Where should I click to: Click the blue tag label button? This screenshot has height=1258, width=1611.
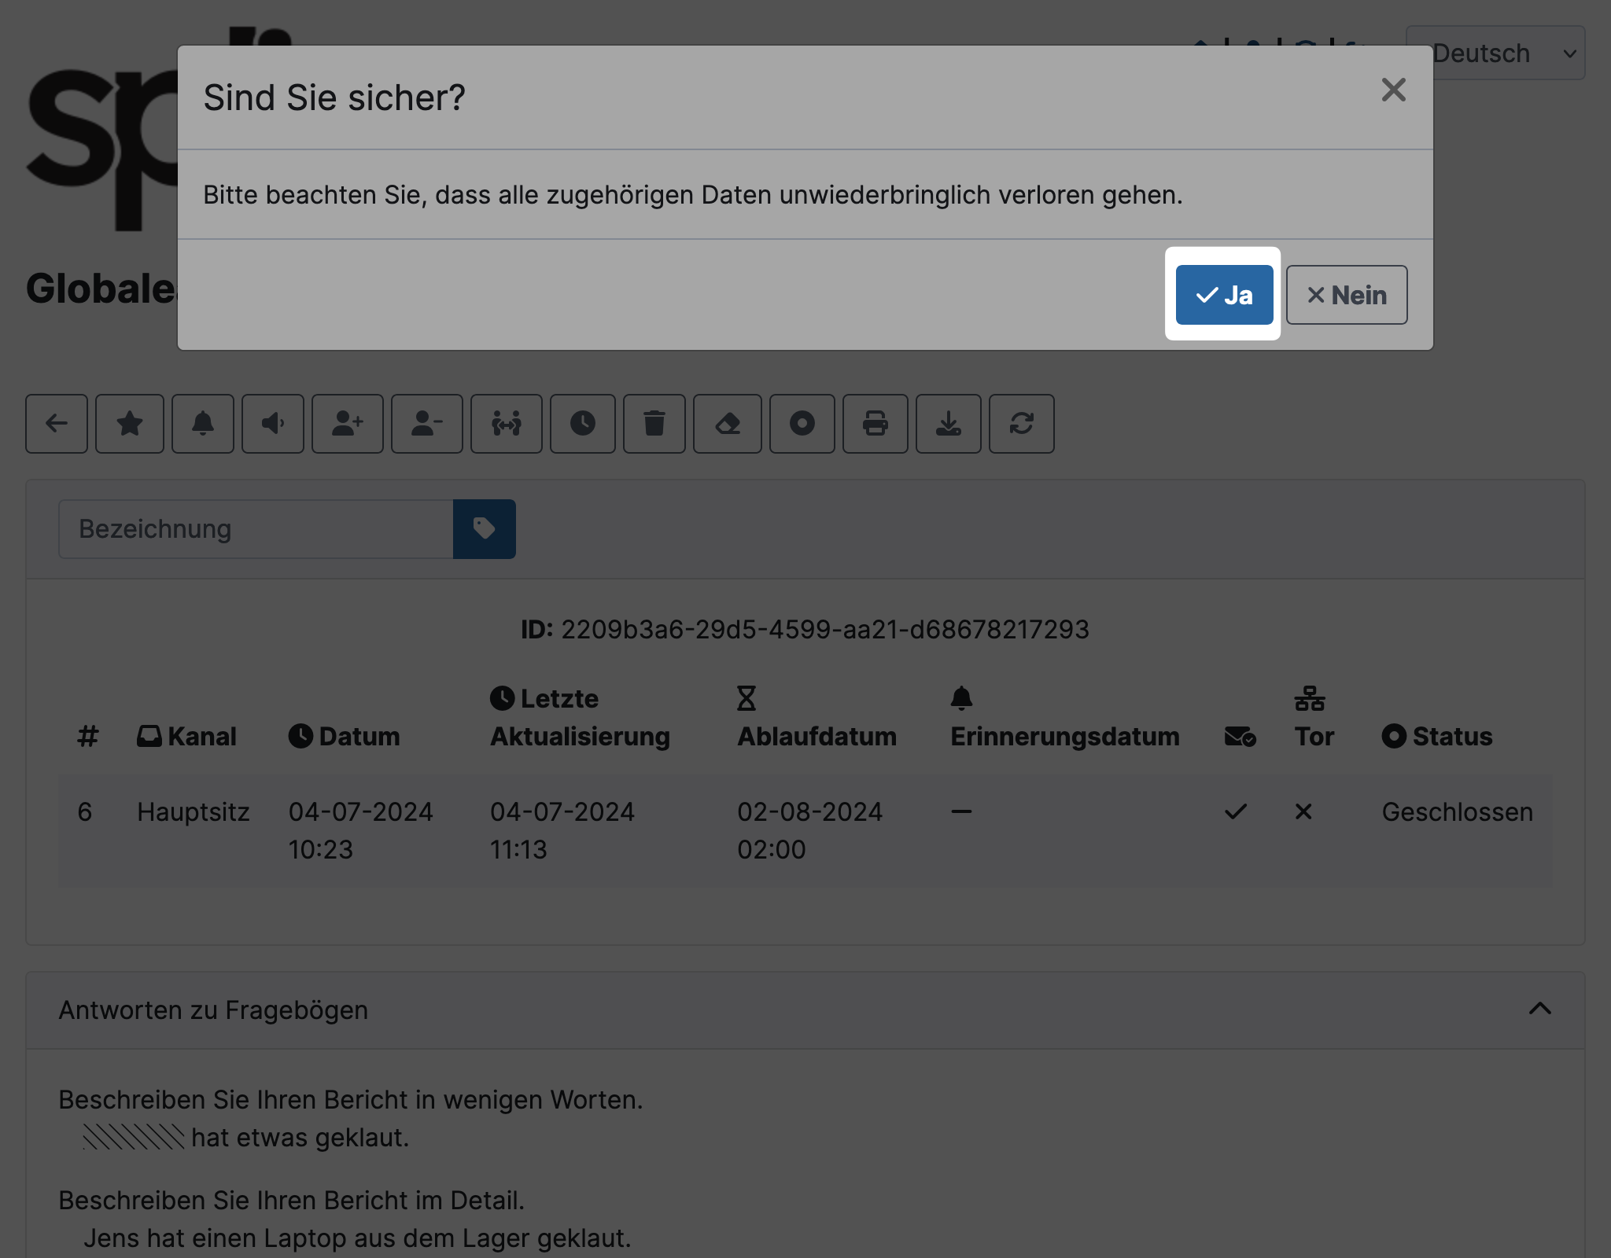click(x=485, y=529)
